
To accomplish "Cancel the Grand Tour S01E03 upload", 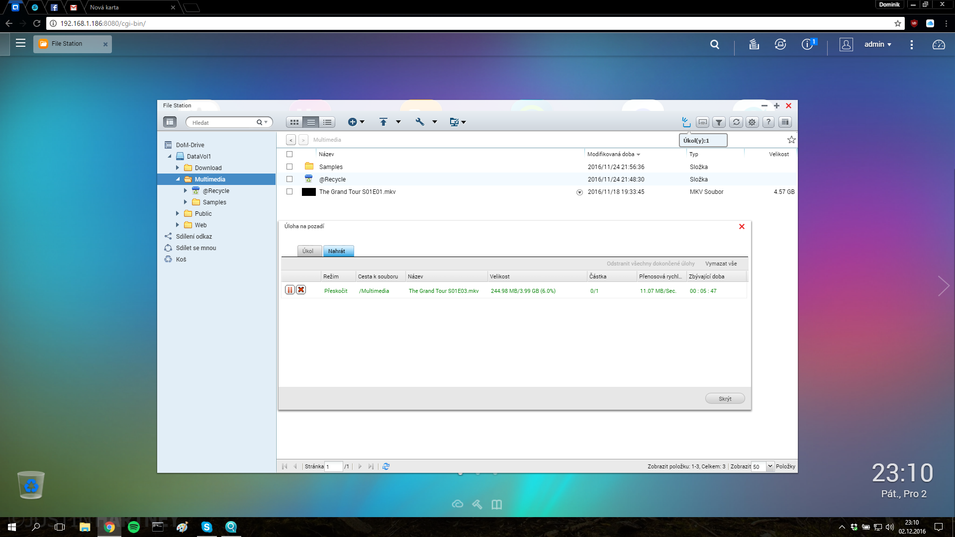I will coord(301,290).
